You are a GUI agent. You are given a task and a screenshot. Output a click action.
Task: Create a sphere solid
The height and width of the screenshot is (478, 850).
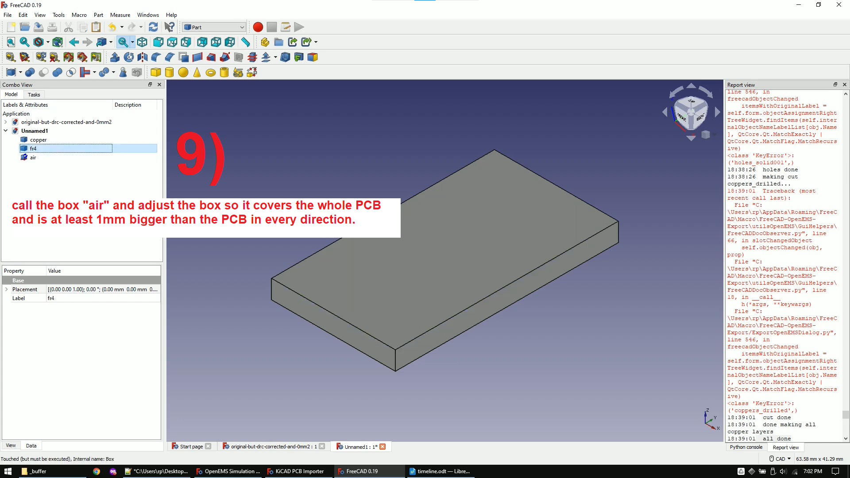(x=183, y=72)
